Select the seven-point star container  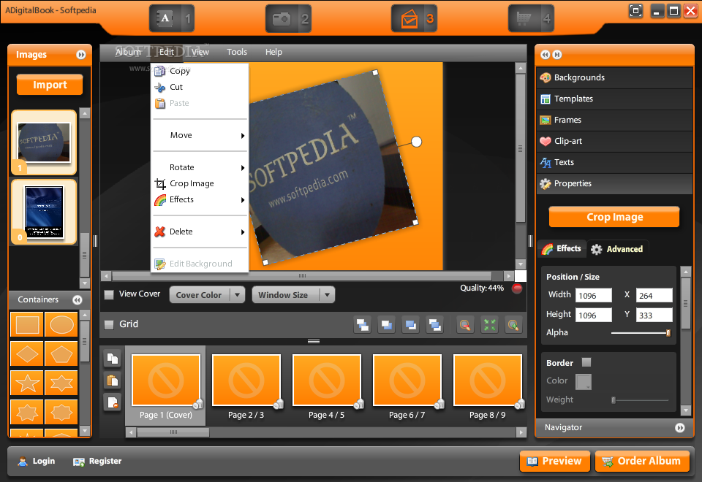[27, 412]
